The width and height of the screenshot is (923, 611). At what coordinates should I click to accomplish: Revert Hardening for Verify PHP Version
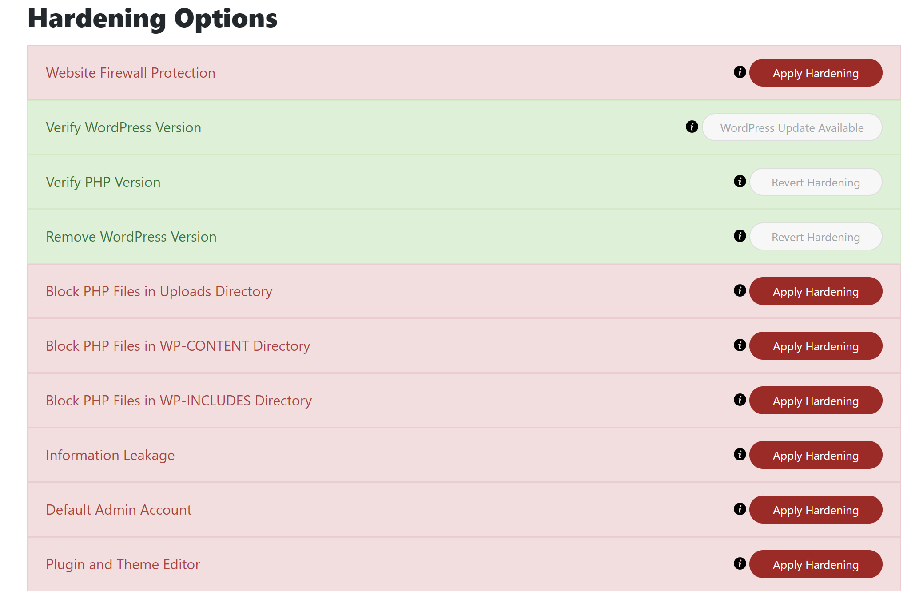(x=816, y=182)
